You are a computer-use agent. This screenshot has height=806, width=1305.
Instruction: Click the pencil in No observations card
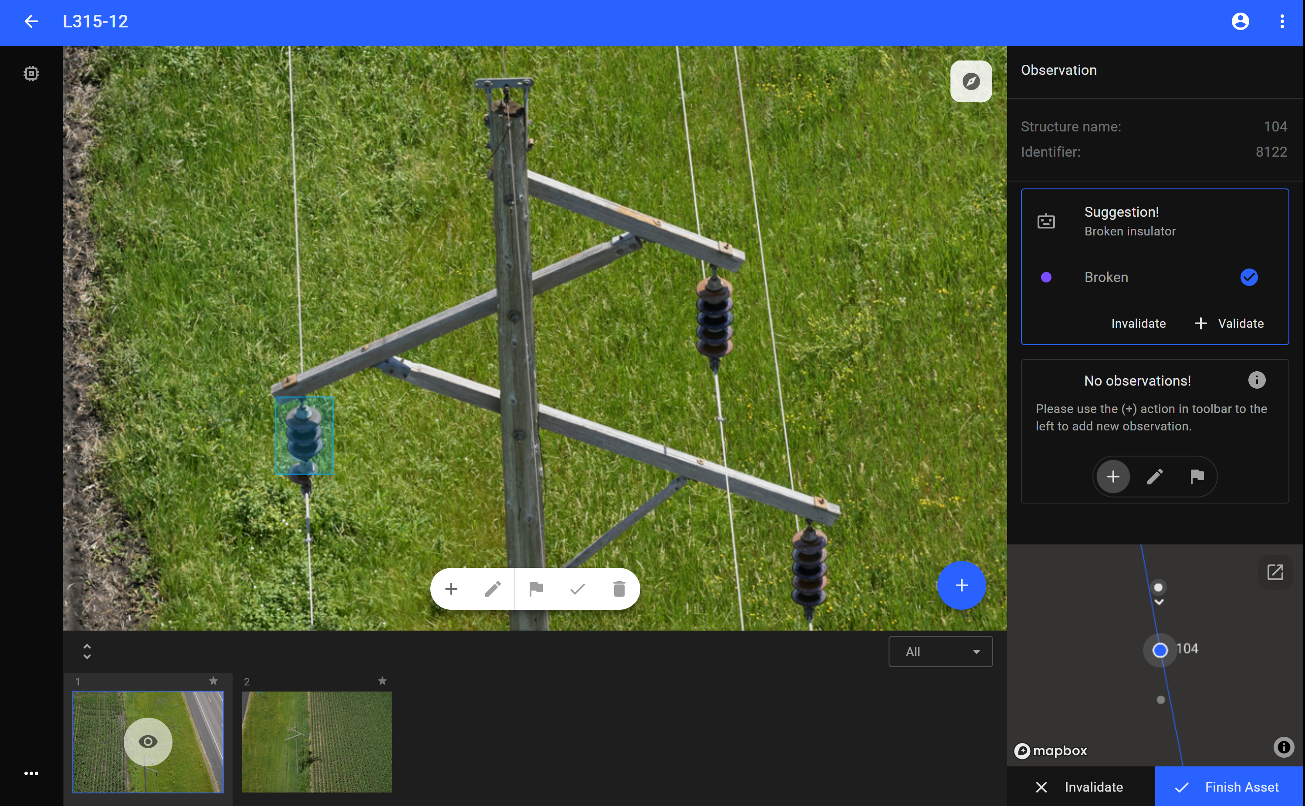tap(1155, 477)
